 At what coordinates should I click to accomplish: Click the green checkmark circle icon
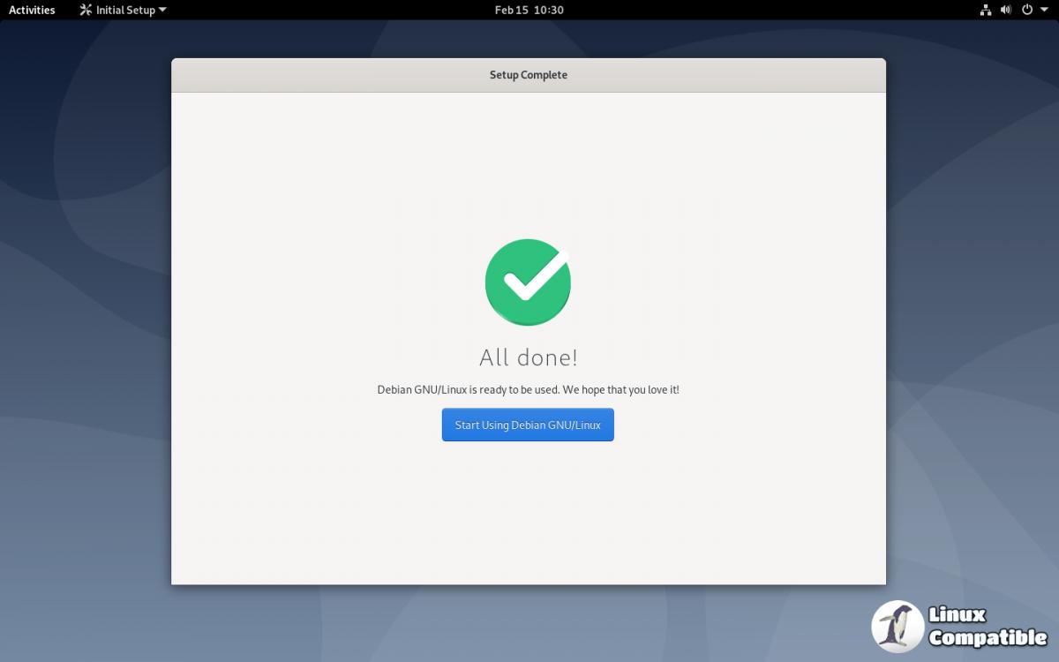point(528,282)
